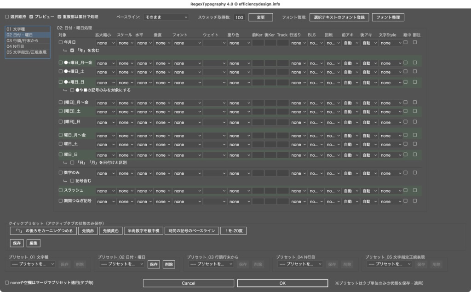Enable the ●+曜日_月〜金 row checkbox
The image size is (471, 292).
[x=61, y=63]
